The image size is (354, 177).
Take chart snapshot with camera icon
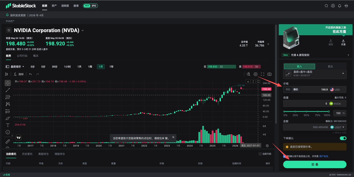(x=270, y=74)
